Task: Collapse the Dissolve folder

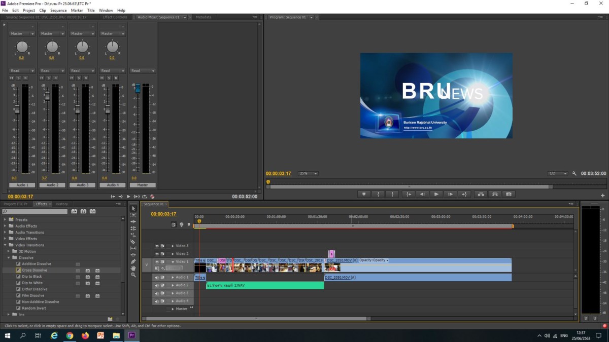Action: click(9, 258)
